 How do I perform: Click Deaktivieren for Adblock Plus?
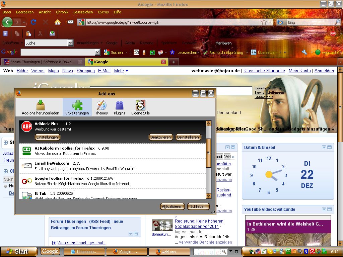click(160, 137)
